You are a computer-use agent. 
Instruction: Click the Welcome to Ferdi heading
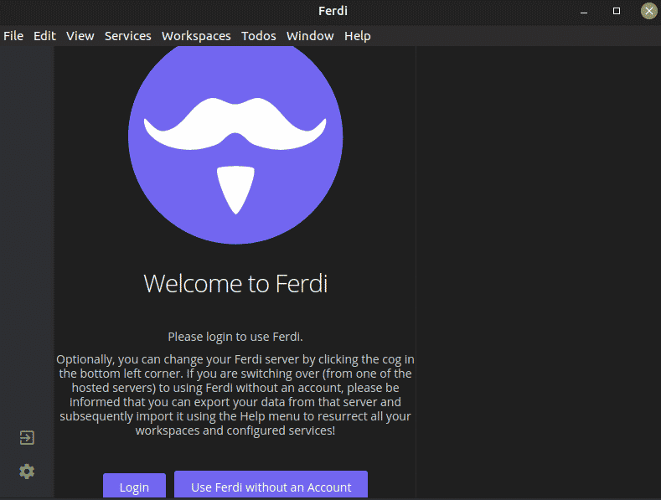coord(235,283)
